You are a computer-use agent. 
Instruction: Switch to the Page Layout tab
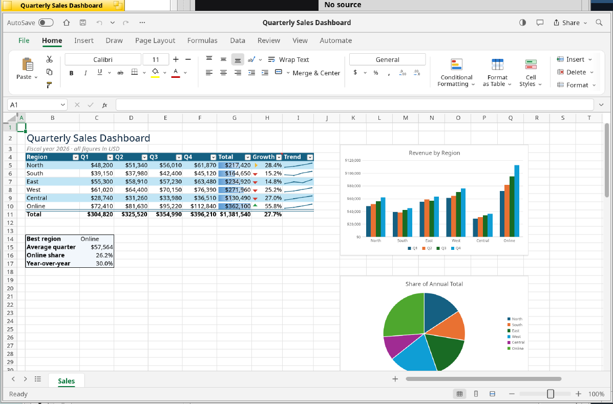155,40
